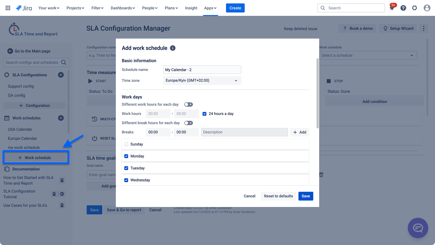Click the plus icon next to SLA Configurations
Viewport: 435px width, 245px height.
click(x=61, y=75)
